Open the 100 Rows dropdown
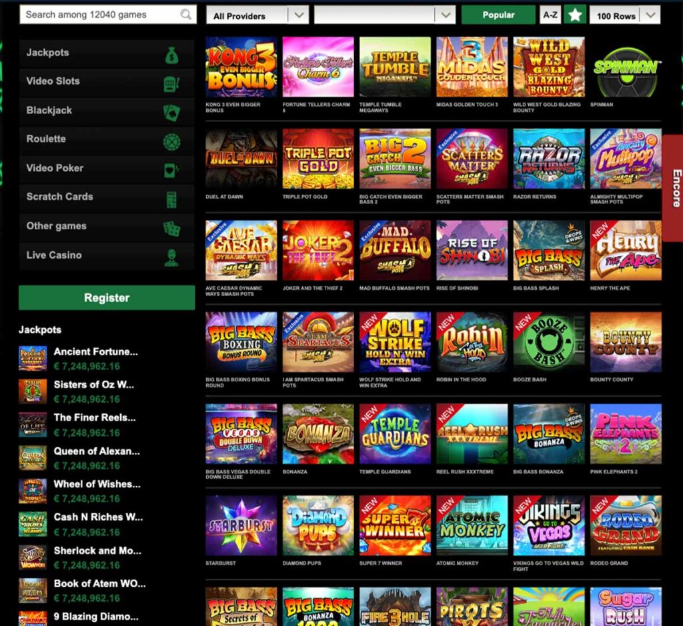This screenshot has height=626, width=683. [624, 15]
